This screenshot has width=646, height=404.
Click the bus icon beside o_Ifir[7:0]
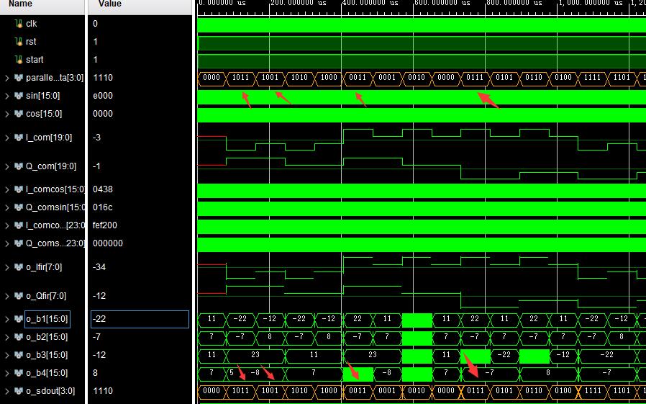pyautogui.click(x=19, y=267)
